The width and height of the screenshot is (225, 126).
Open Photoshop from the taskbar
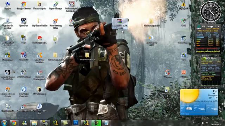[76, 123]
